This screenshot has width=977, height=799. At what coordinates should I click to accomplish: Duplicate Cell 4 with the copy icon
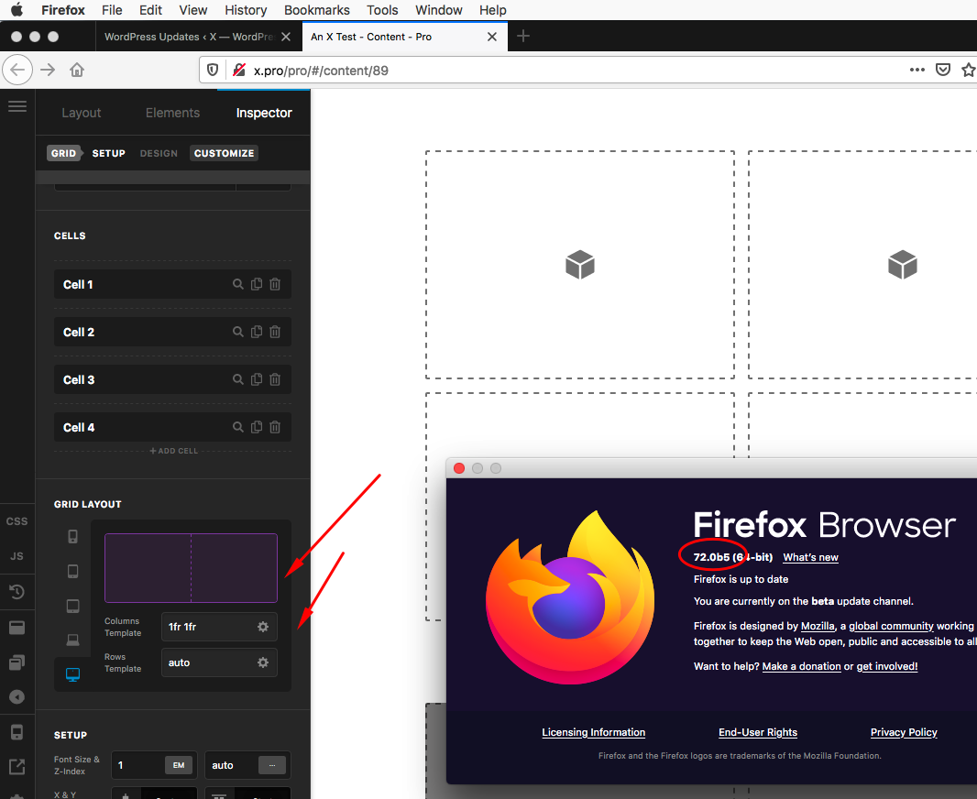256,427
